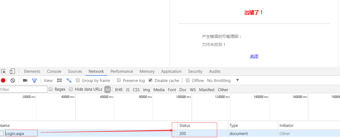Filter requests by XHR type
This screenshot has height=138, width=340.
(x=119, y=90)
